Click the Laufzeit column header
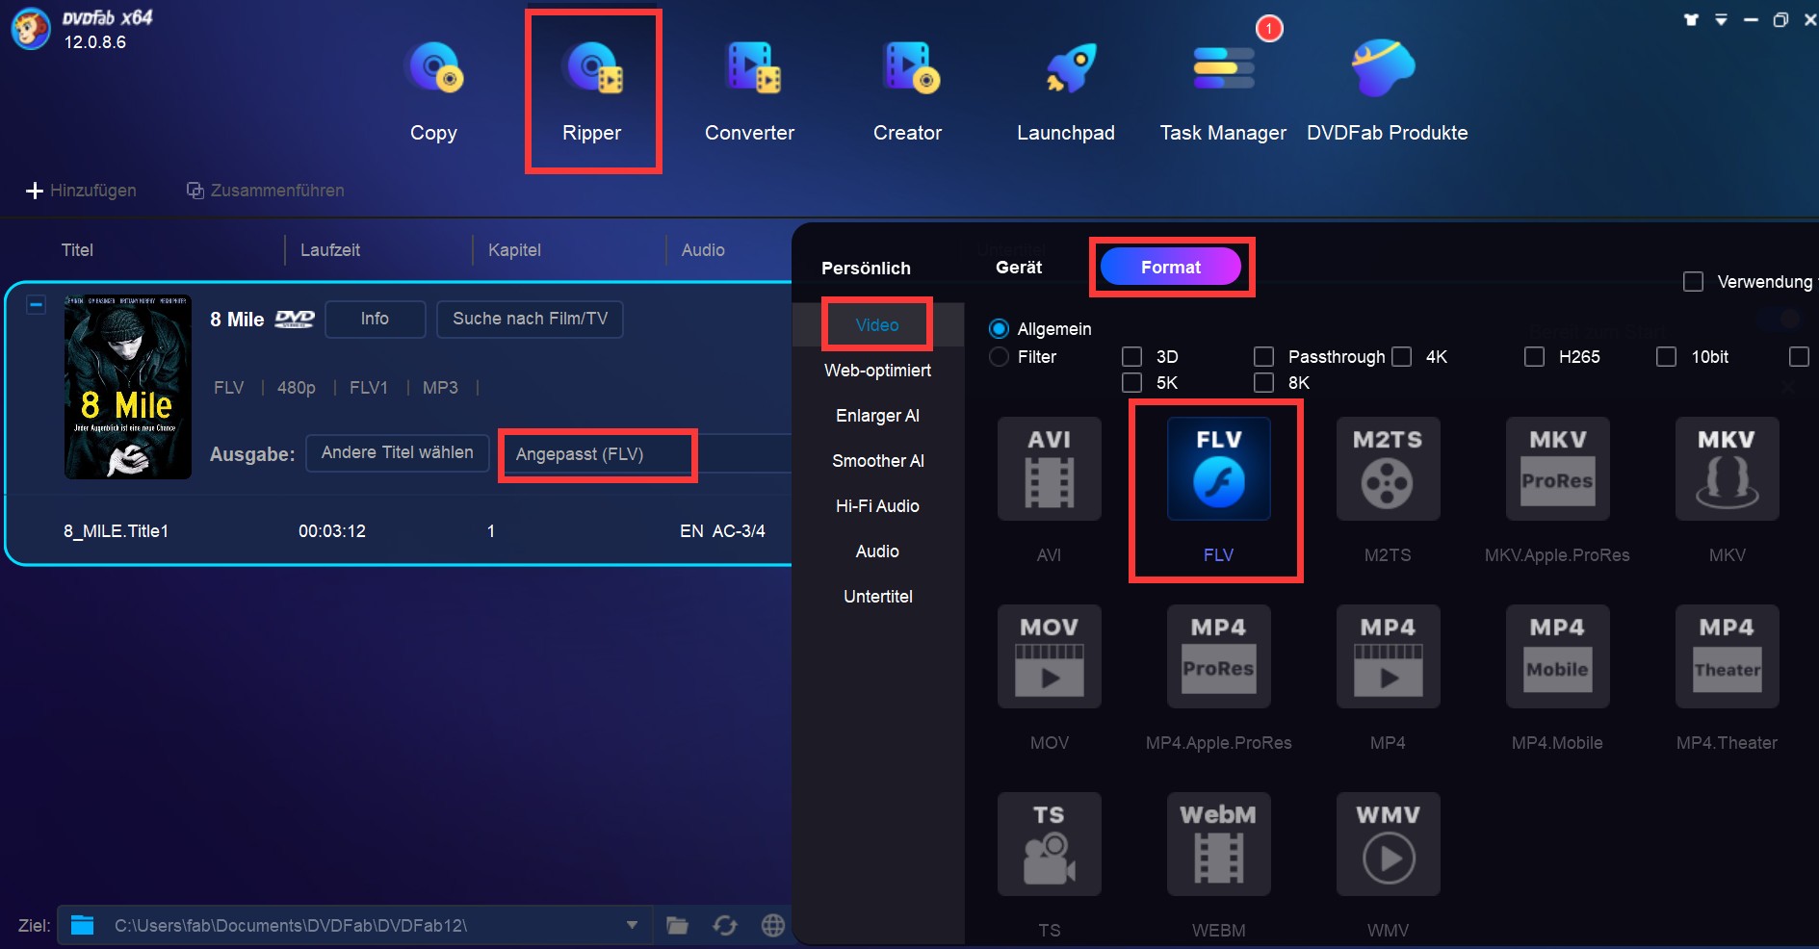The image size is (1819, 949). [330, 250]
